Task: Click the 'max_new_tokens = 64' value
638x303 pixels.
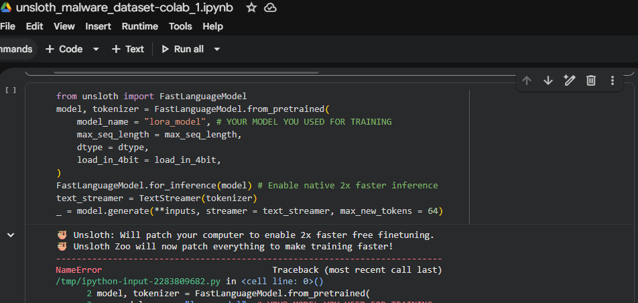Action: [389, 211]
